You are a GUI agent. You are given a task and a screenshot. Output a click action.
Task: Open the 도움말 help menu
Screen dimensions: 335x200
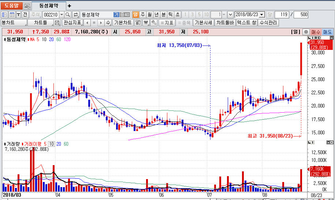coord(12,6)
